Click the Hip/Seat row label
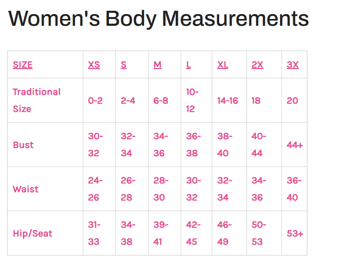Viewport: 337px width, 271px height. [33, 234]
